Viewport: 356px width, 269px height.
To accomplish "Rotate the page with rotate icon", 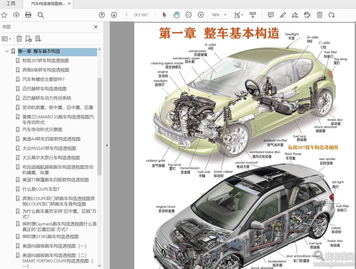I will 332,15.
